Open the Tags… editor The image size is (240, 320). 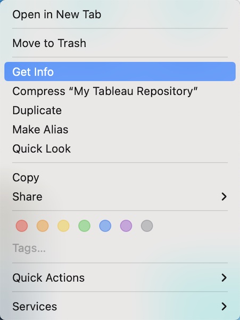[x=29, y=248]
